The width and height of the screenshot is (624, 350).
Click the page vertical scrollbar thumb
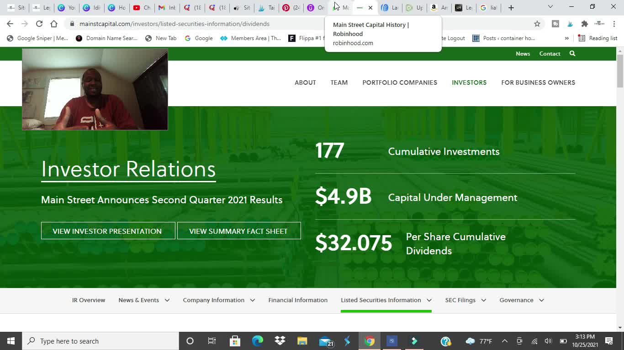point(620,71)
